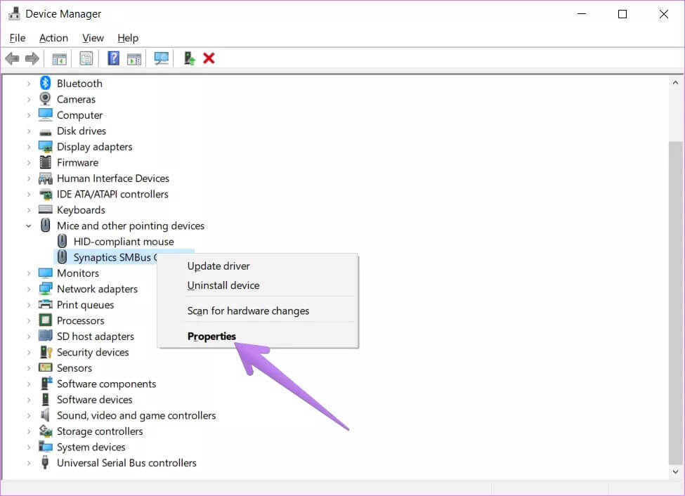Select the Computer label
Image resolution: width=685 pixels, height=496 pixels.
click(x=79, y=115)
